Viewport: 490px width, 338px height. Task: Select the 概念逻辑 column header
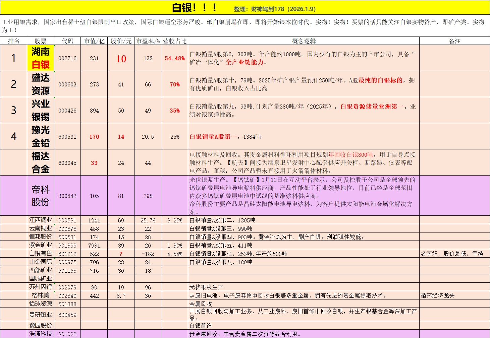coord(304,41)
